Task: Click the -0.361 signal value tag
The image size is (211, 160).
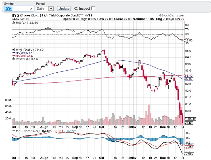Action: pyautogui.click(x=189, y=147)
